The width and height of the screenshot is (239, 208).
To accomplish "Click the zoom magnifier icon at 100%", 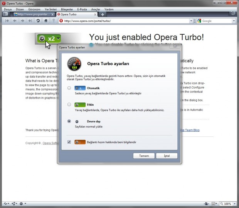I will click(222, 204).
